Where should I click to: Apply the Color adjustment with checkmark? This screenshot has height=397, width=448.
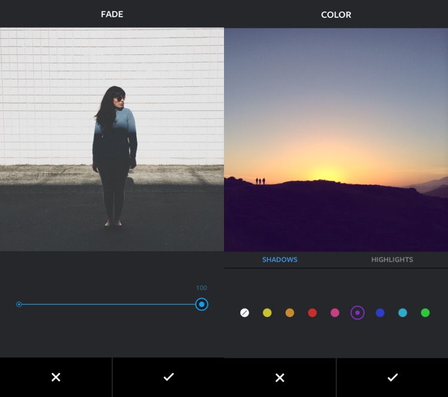(392, 377)
